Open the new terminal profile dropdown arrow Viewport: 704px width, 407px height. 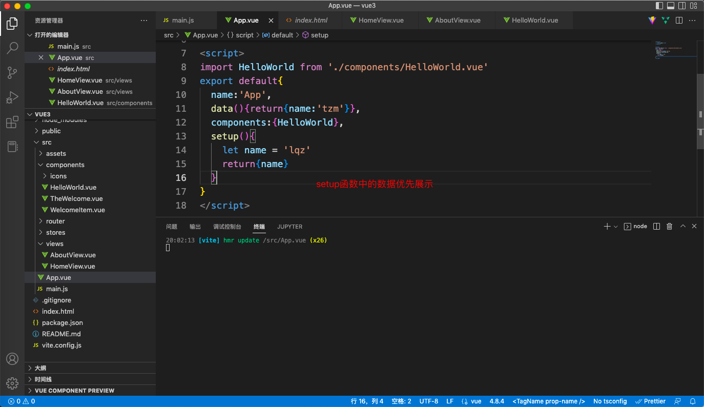[616, 226]
